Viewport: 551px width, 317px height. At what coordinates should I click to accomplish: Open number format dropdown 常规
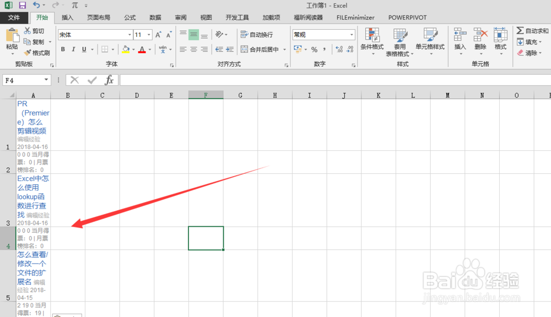pos(352,35)
